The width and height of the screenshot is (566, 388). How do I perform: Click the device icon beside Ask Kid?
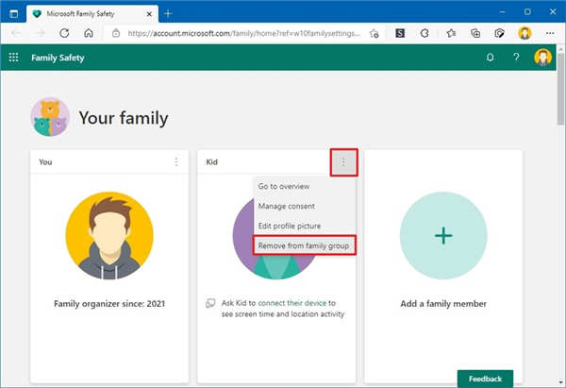coord(210,303)
